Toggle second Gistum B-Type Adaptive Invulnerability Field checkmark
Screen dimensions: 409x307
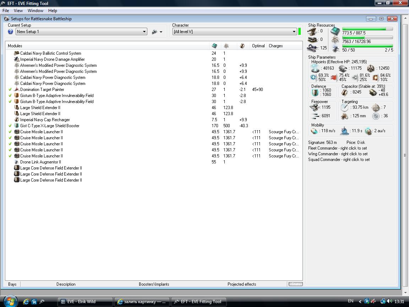coord(10,102)
